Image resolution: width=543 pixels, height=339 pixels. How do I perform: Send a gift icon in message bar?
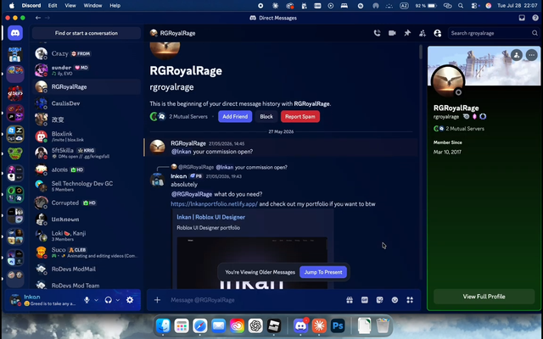350,300
